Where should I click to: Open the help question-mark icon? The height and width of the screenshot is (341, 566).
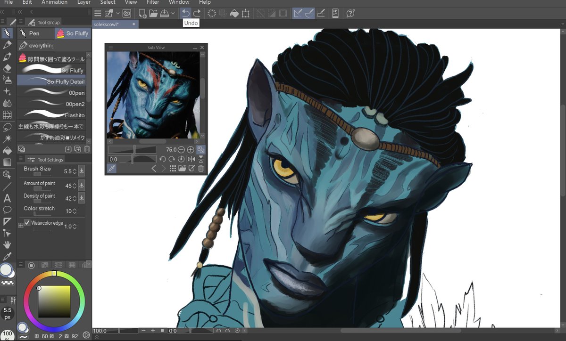[x=350, y=13]
